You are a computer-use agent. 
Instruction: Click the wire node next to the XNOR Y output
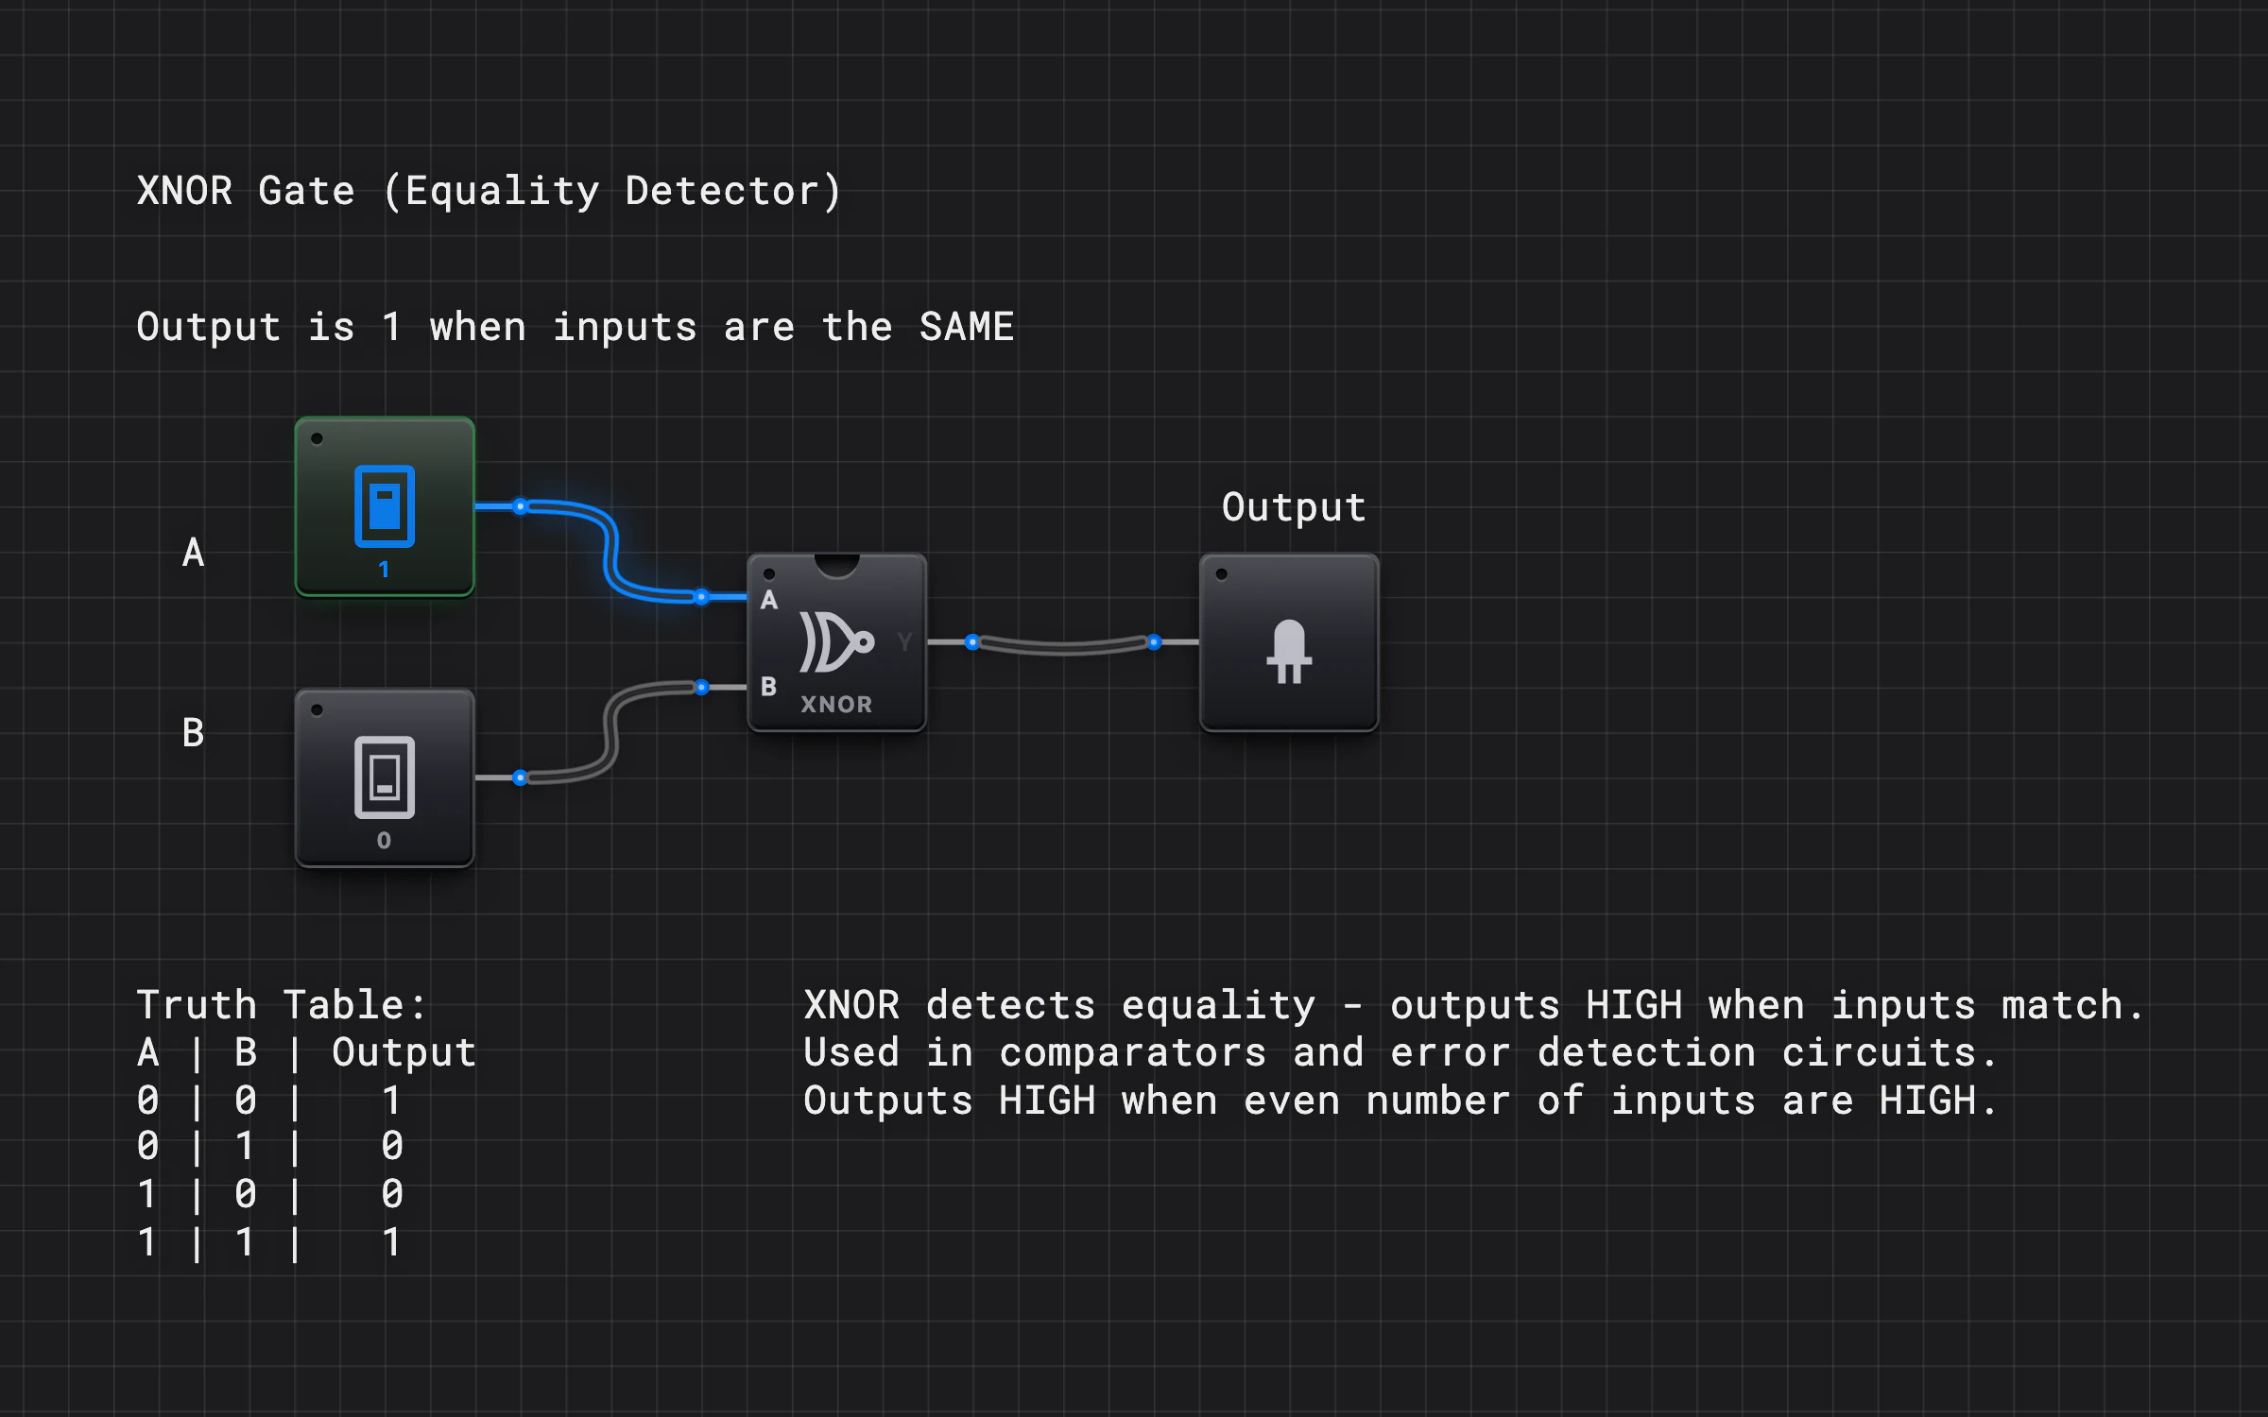pyautogui.click(x=972, y=642)
